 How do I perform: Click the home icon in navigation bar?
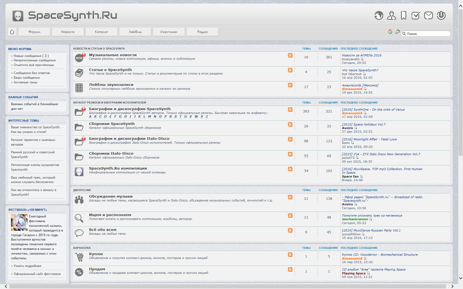(12, 32)
